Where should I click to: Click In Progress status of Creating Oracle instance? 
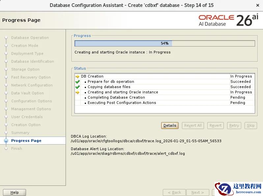coord(241,92)
